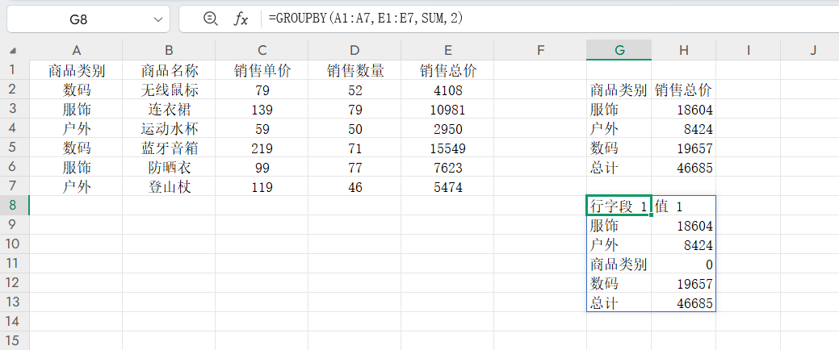The image size is (839, 350).
Task: Click the 销售数量 header cell
Action: click(355, 70)
